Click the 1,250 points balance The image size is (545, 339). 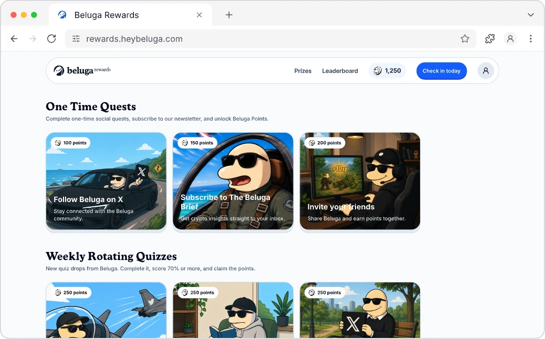pos(387,71)
